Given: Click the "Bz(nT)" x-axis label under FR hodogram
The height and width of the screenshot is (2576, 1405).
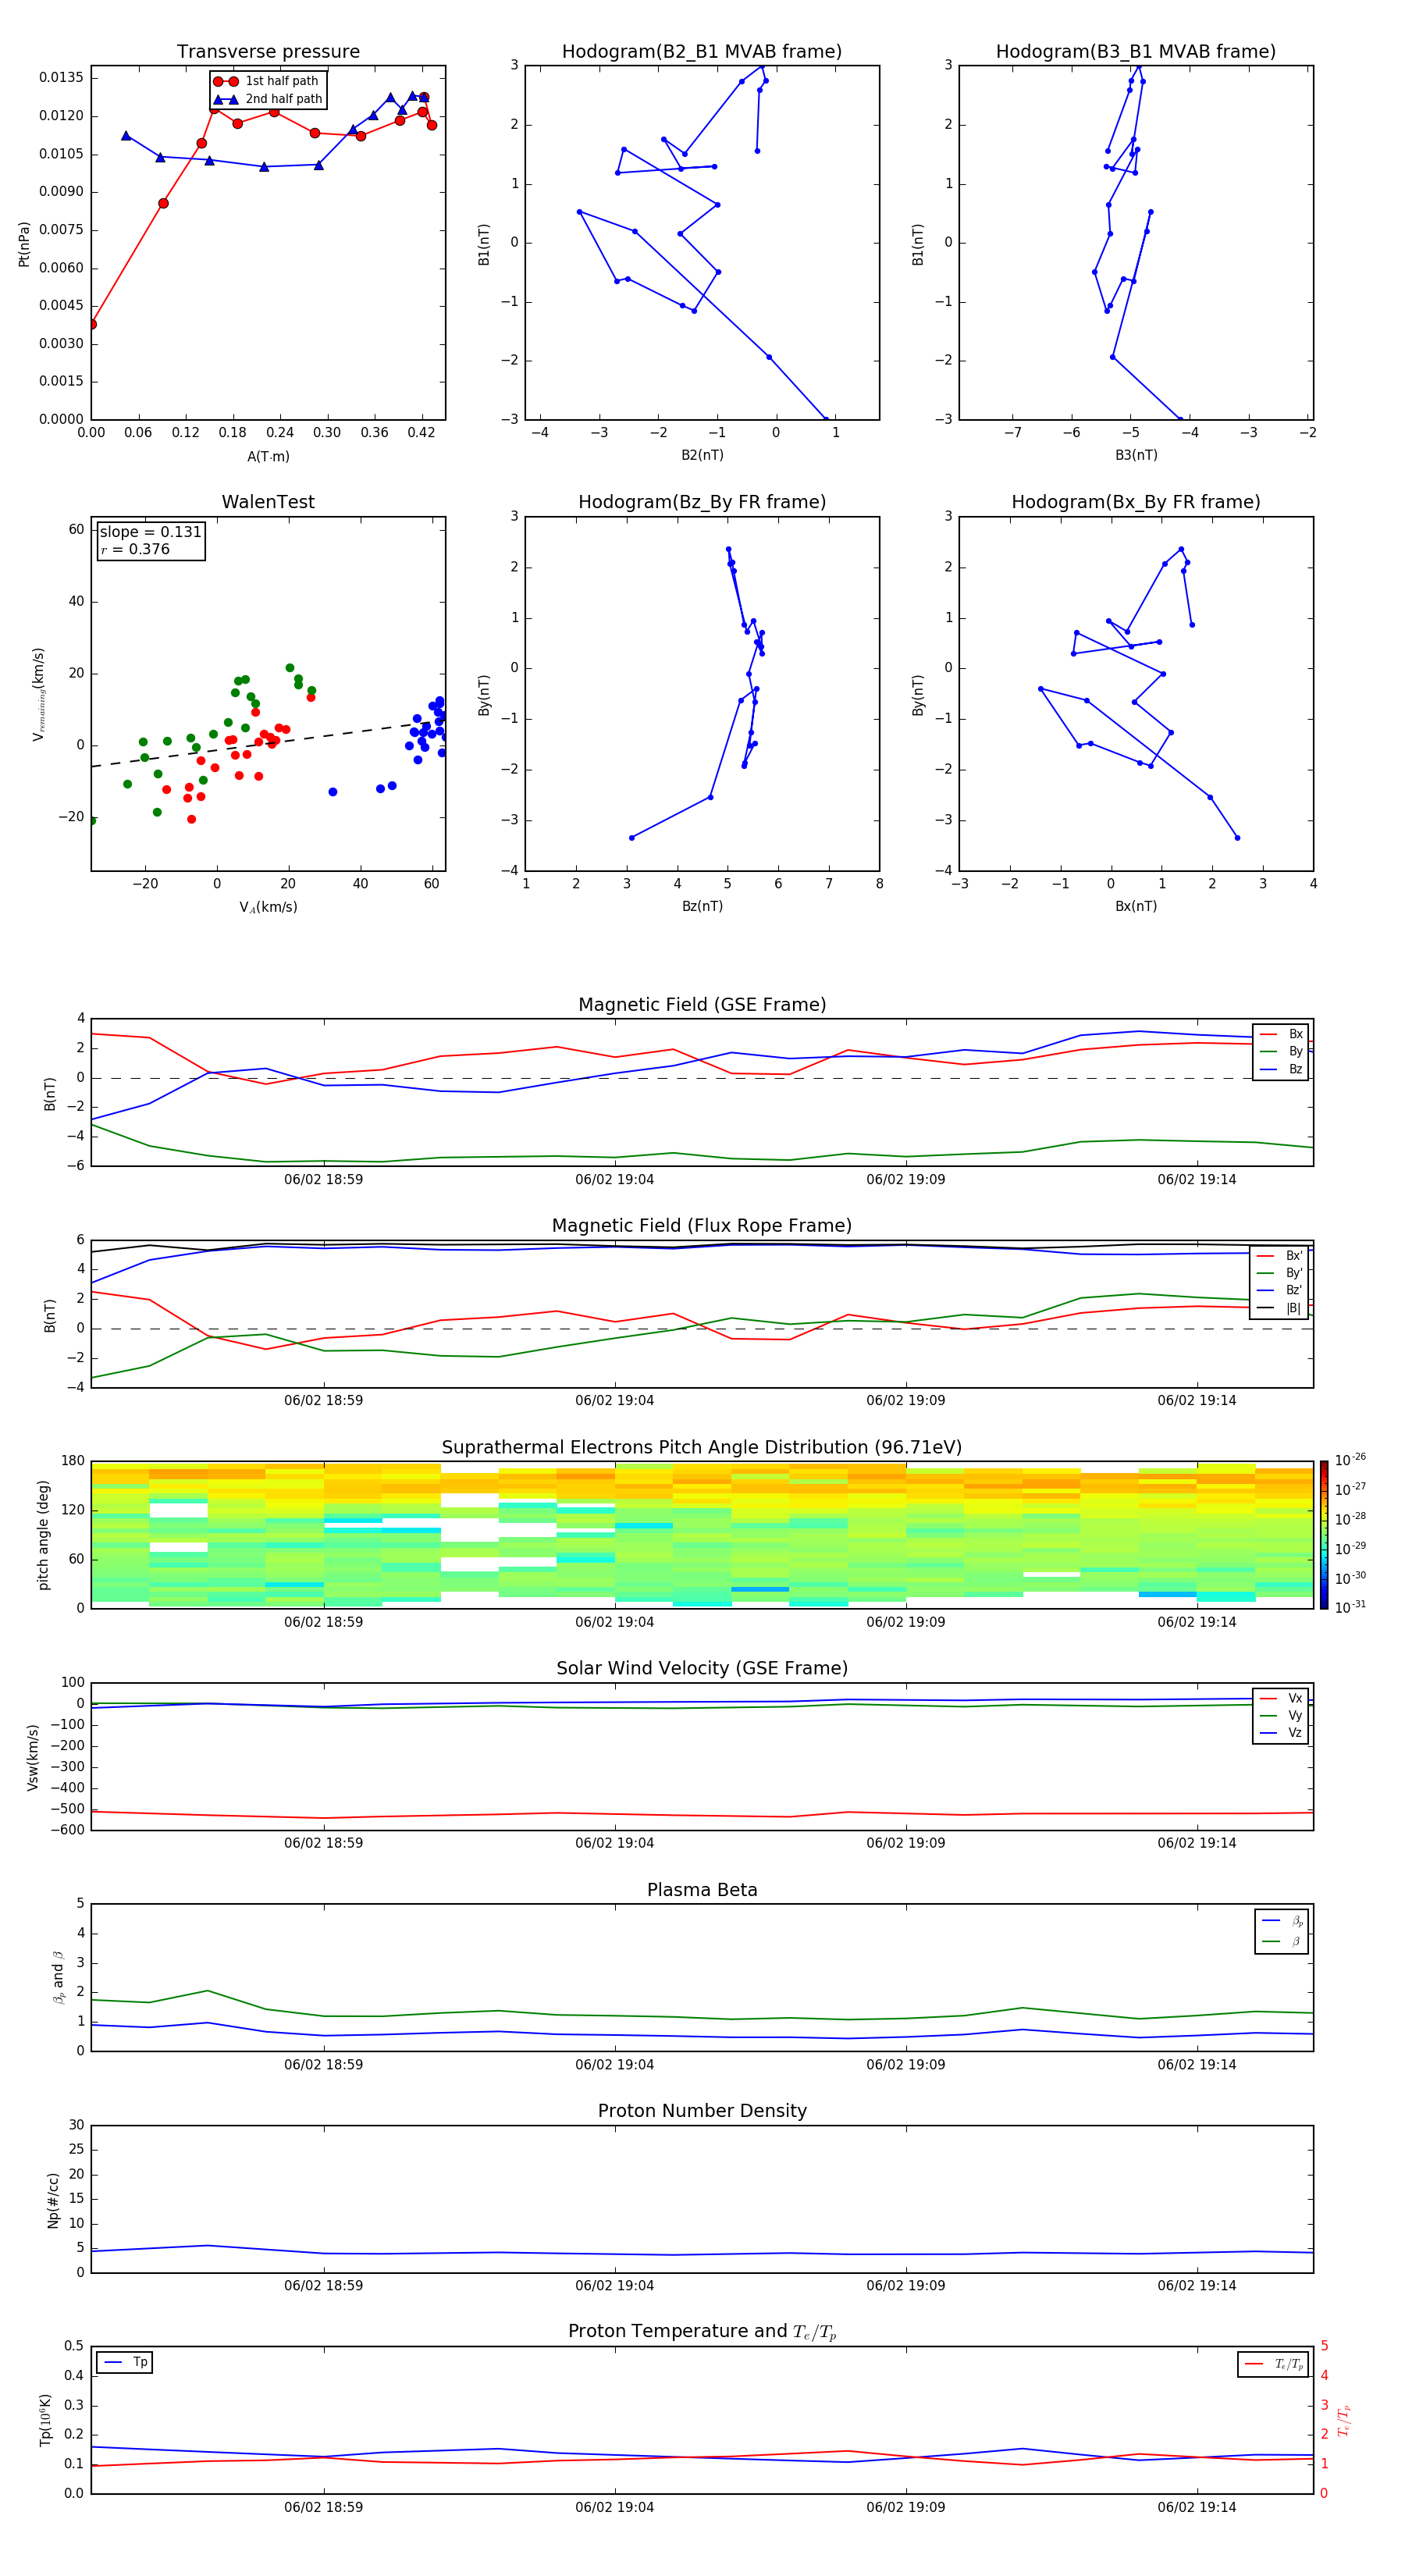Looking at the screenshot, I should point(701,906).
